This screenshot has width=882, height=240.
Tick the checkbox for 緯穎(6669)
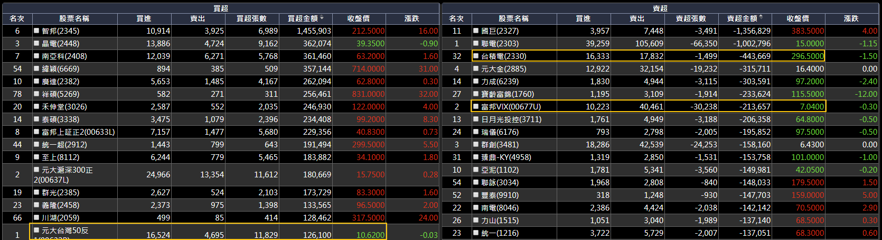tap(36, 69)
